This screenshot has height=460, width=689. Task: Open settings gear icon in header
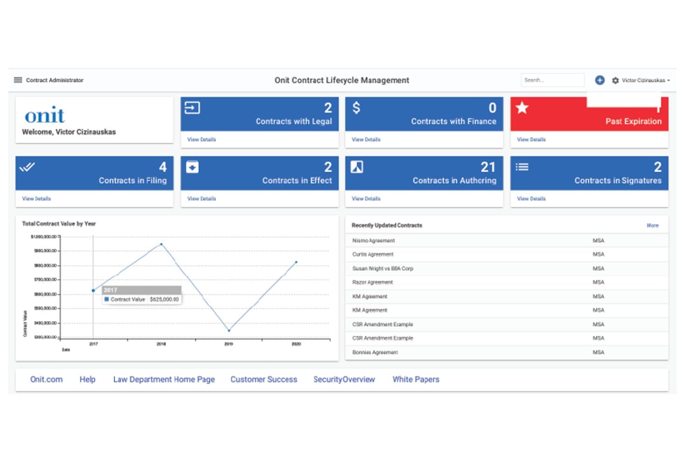[x=615, y=81]
